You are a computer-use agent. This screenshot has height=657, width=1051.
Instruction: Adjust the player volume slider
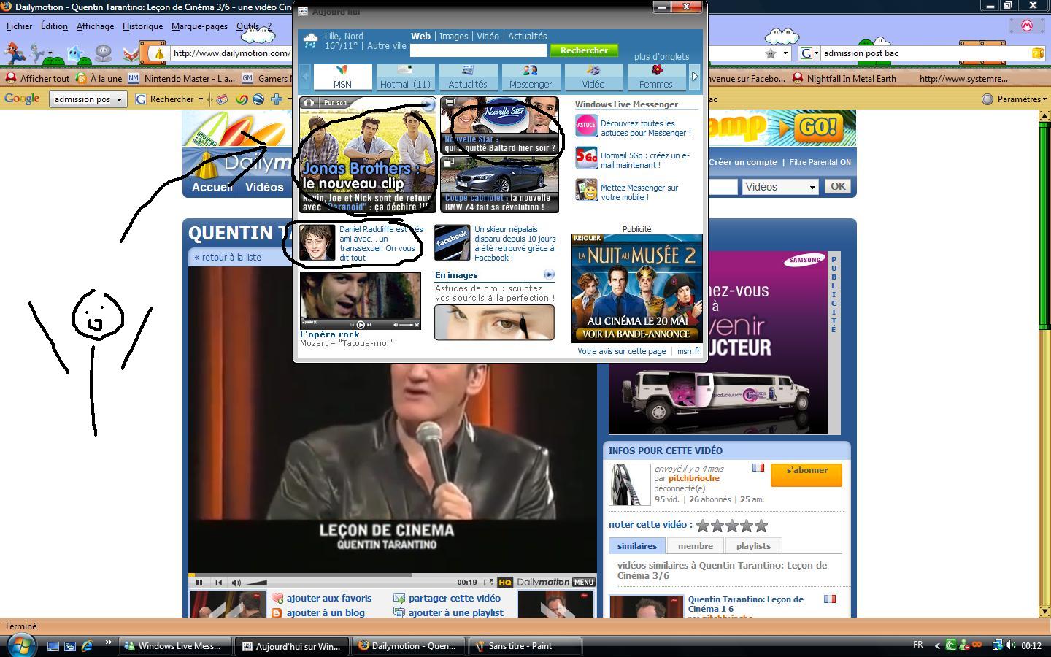tap(255, 582)
